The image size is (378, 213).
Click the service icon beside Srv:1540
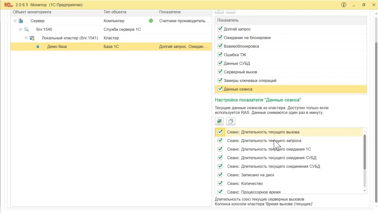coord(26,29)
